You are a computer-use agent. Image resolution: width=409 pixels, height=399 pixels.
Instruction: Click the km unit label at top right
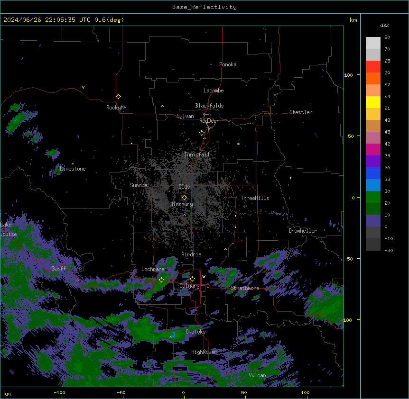click(353, 20)
